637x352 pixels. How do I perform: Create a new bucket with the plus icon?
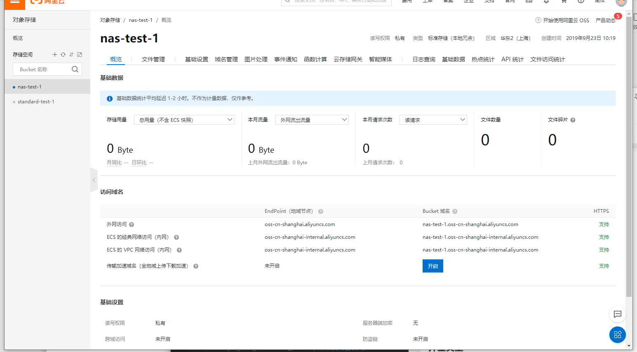tap(55, 54)
